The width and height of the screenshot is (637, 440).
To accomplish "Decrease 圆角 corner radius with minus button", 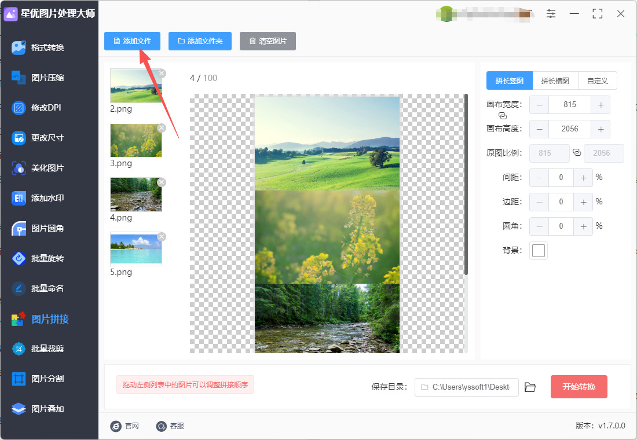I will point(540,226).
